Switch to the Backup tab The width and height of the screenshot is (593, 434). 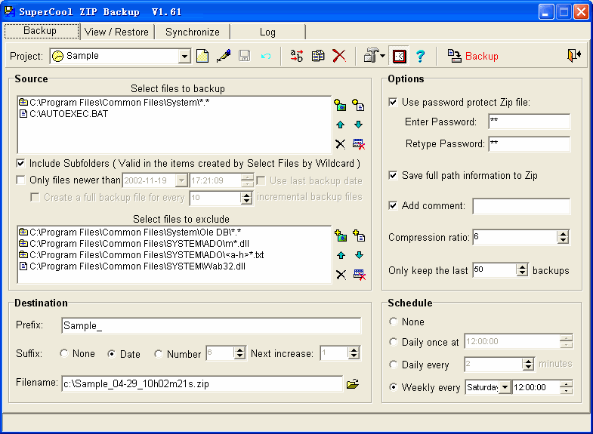tap(42, 31)
